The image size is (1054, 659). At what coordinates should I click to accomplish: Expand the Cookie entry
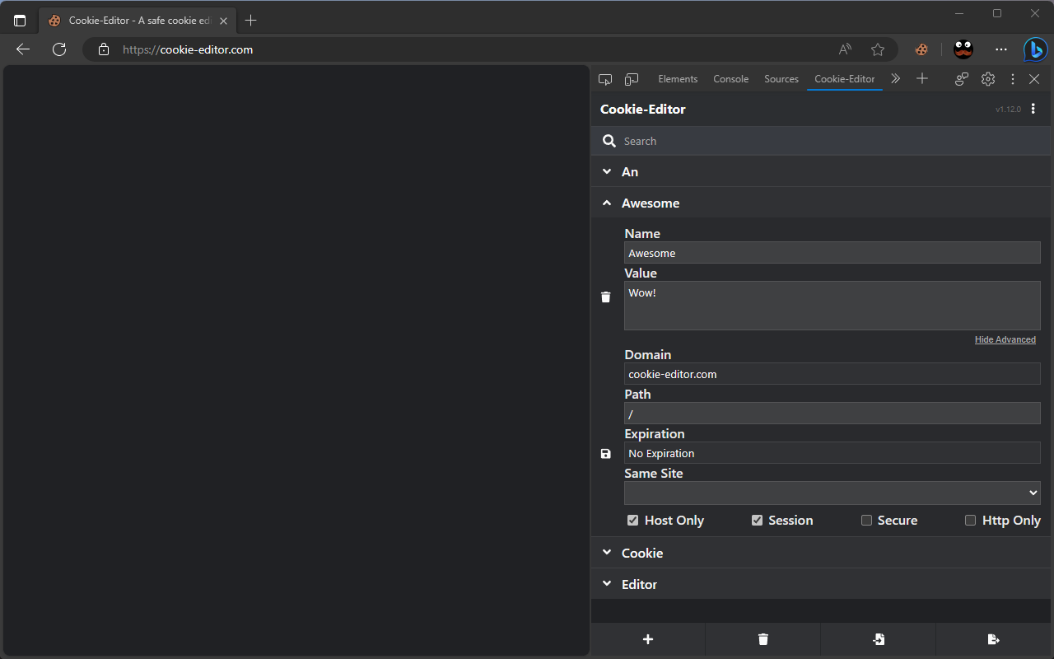tap(821, 553)
